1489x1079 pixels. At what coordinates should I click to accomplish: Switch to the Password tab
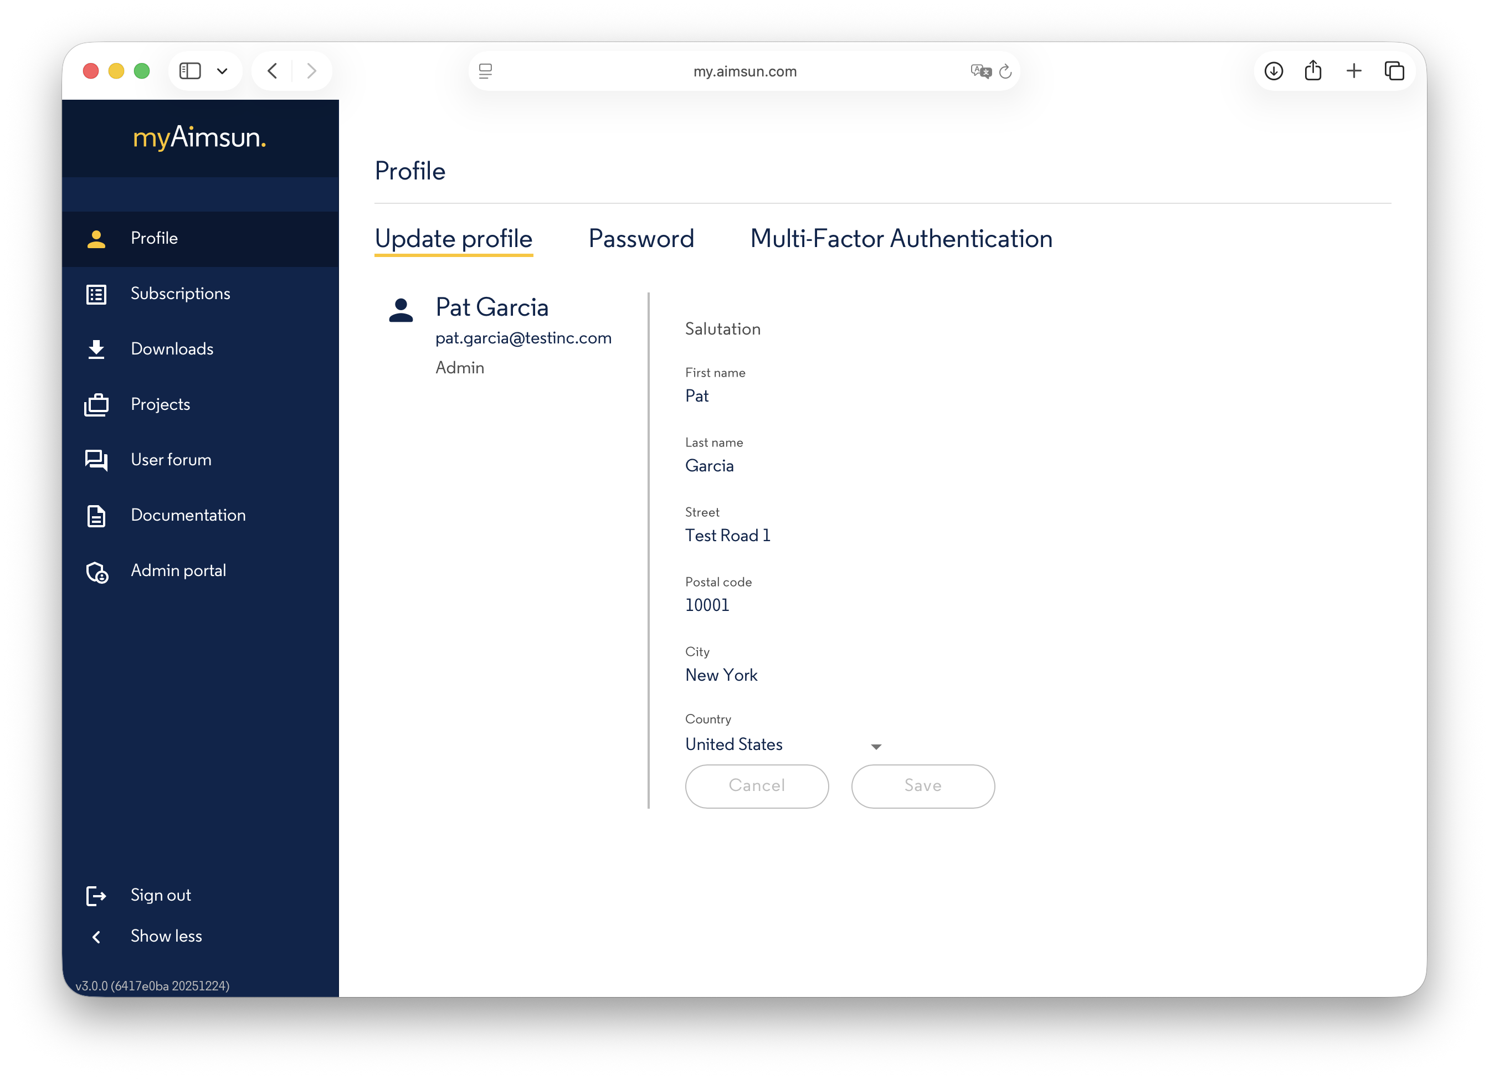[x=641, y=239]
